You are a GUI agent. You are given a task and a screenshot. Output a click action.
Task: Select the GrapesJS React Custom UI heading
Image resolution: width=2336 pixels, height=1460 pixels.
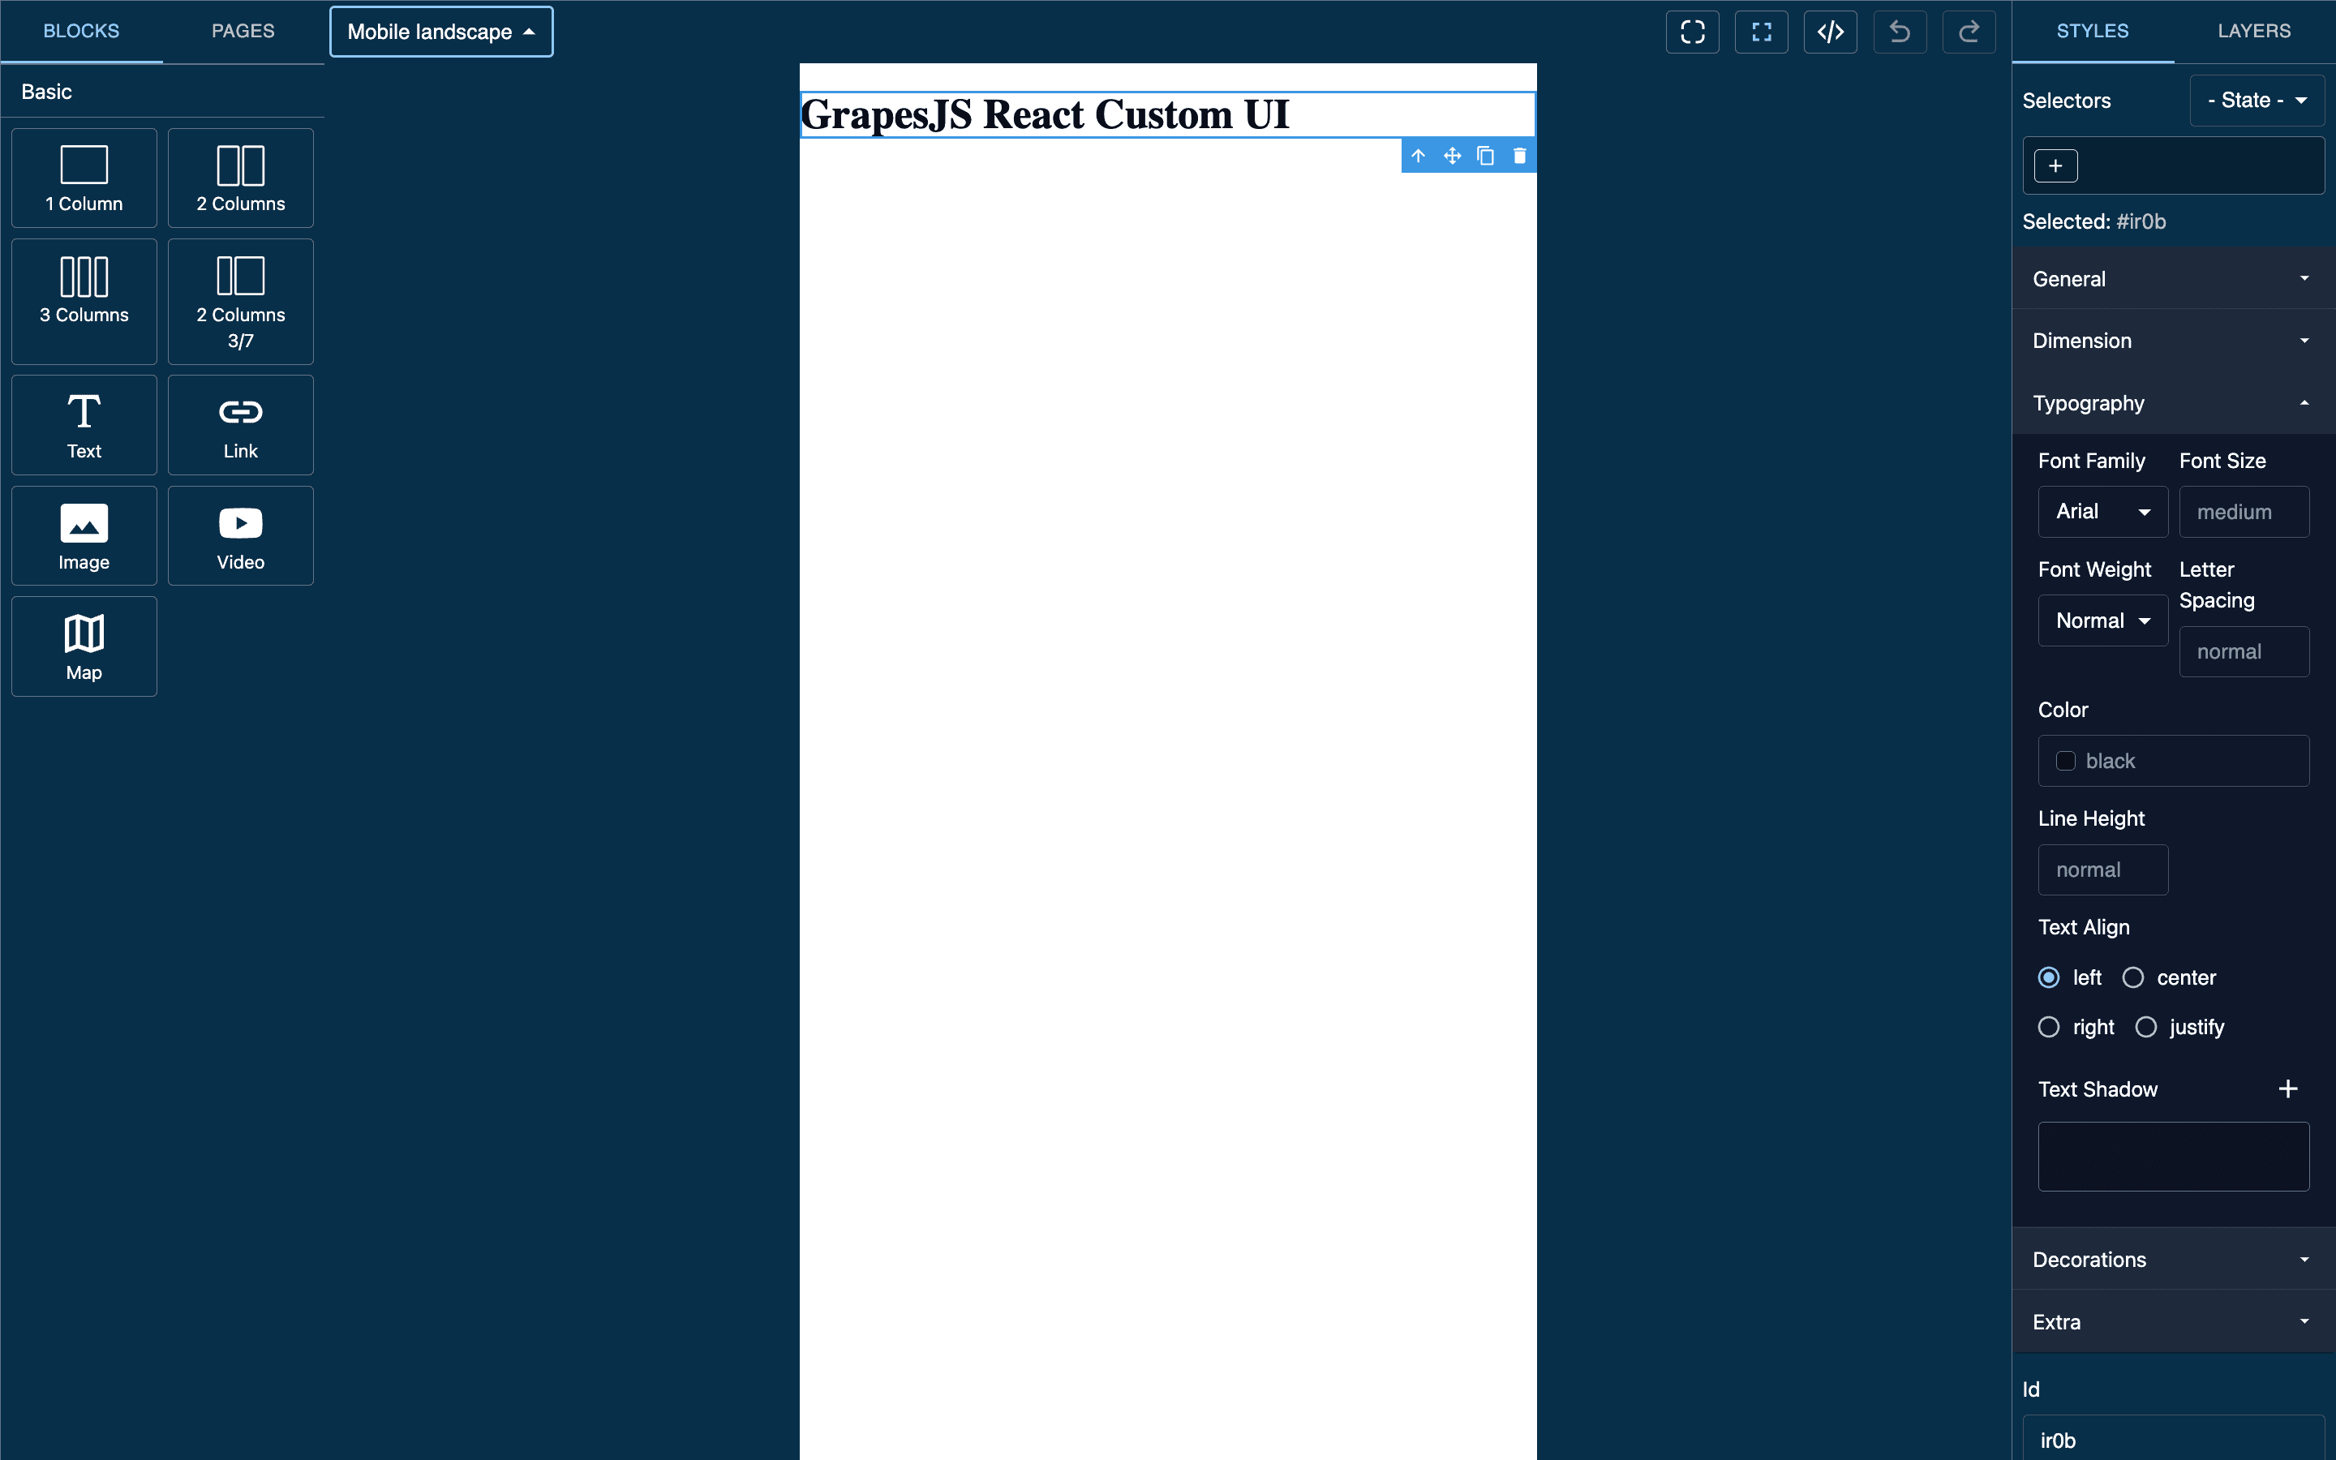tap(1167, 115)
